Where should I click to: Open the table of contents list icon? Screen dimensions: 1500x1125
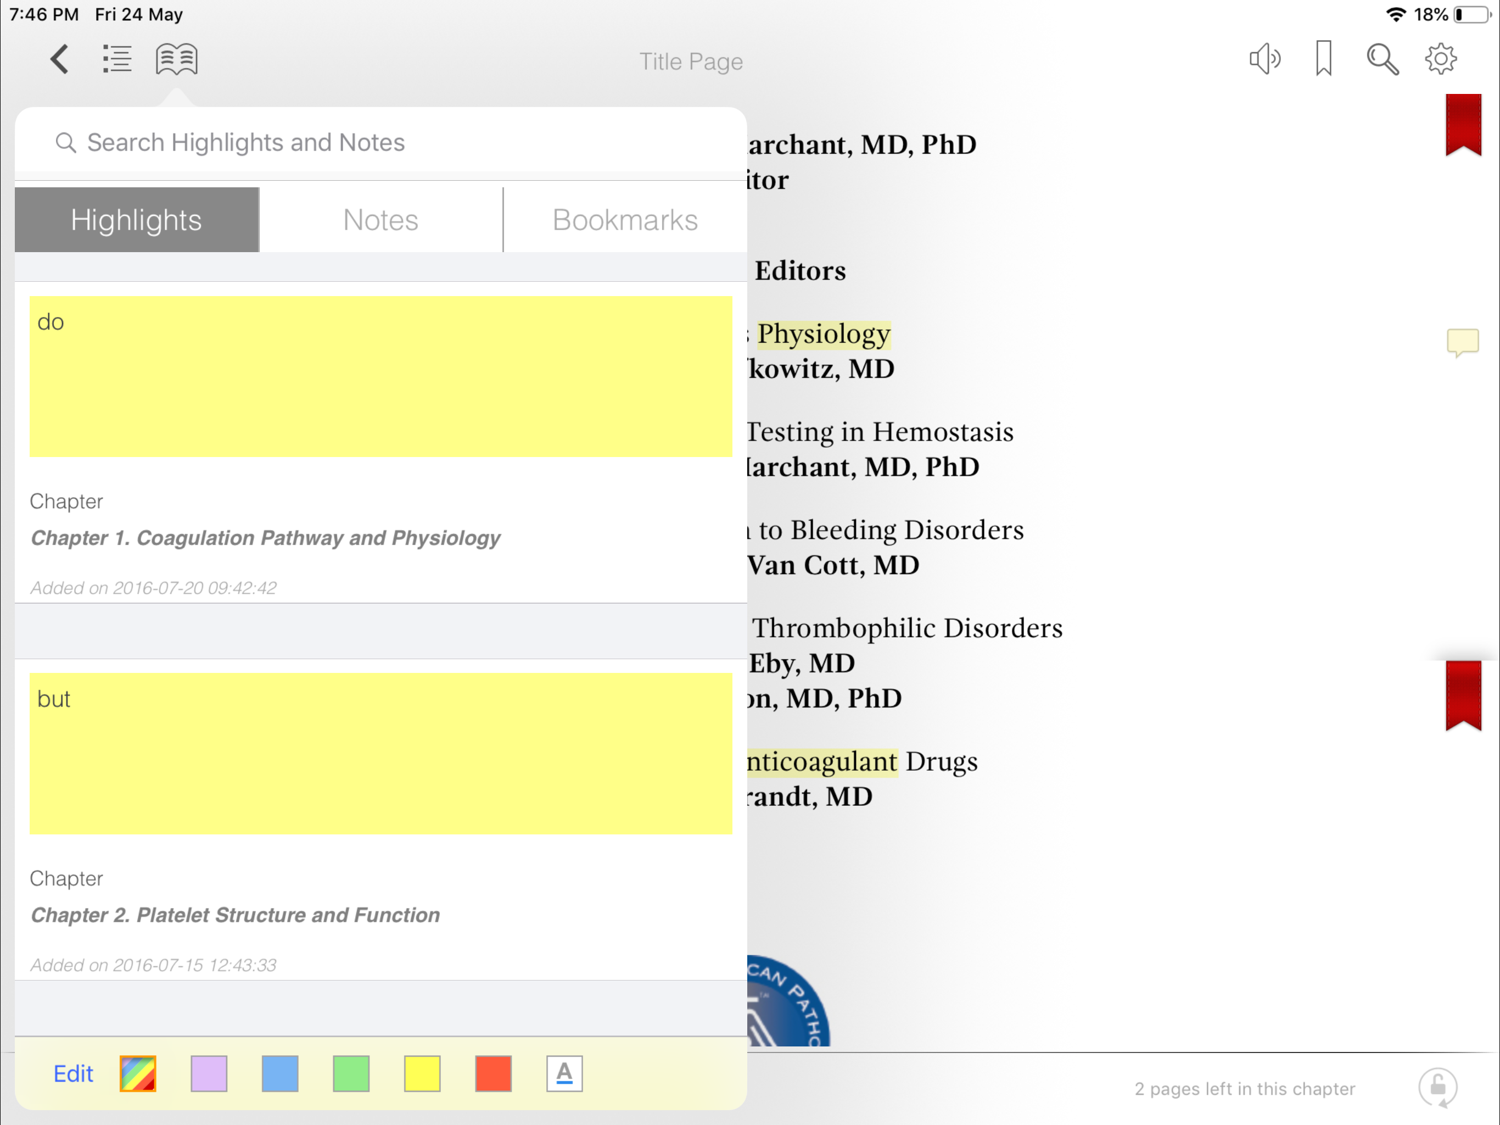[116, 60]
